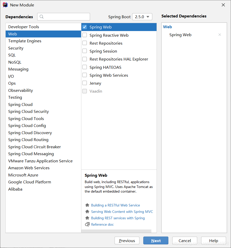Select Spring Web in Selected Dependencies list

pos(180,35)
